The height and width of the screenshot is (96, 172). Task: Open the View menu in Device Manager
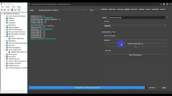click(14, 7)
